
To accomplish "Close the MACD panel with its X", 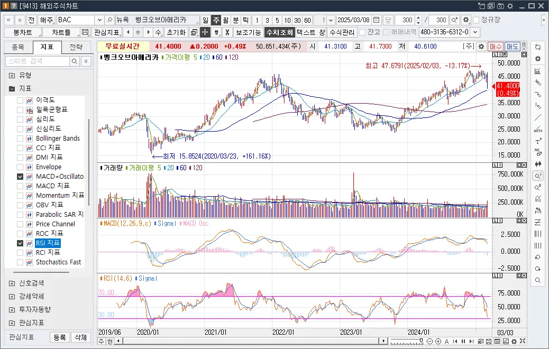I will point(524,221).
